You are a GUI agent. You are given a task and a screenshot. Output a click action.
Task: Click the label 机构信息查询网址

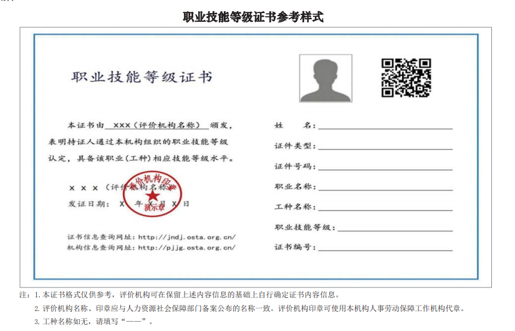point(101,247)
